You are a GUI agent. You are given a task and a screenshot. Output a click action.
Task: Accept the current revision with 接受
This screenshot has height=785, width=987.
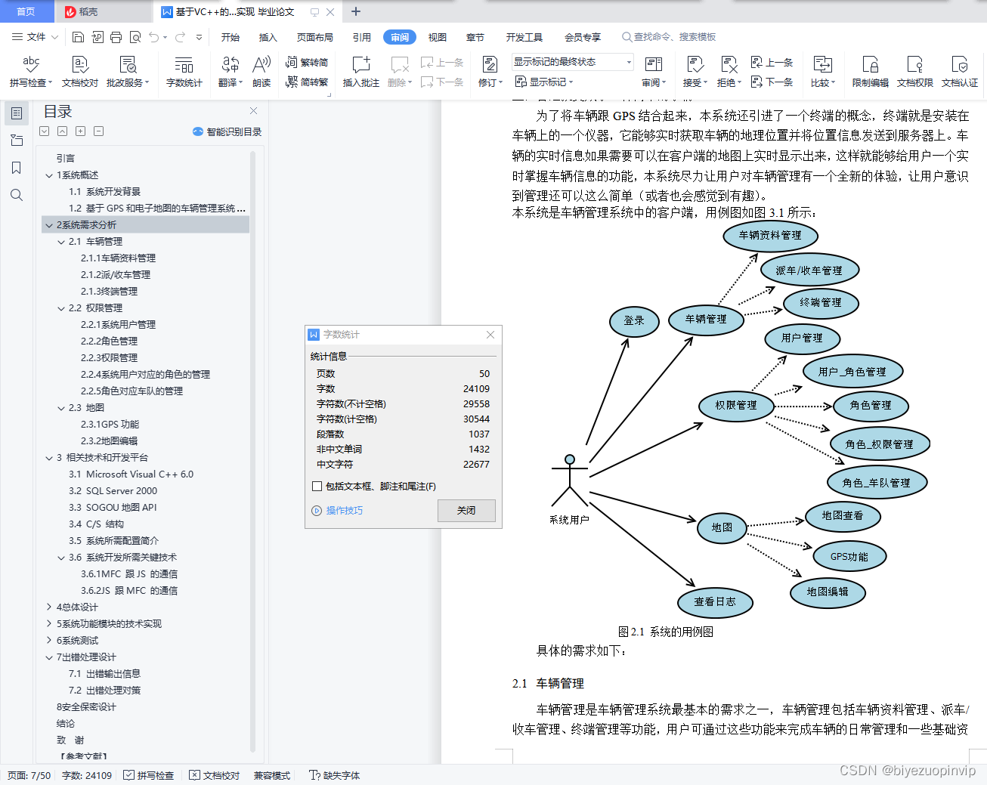tap(692, 72)
